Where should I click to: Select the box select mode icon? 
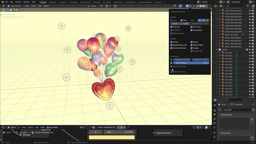click(8, 10)
